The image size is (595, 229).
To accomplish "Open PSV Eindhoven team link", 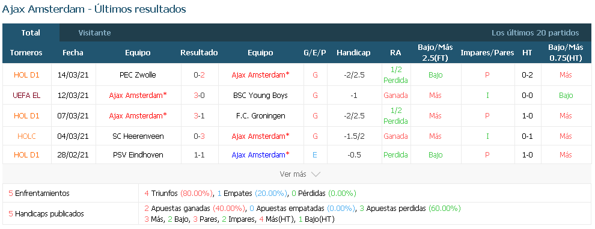I will [138, 155].
